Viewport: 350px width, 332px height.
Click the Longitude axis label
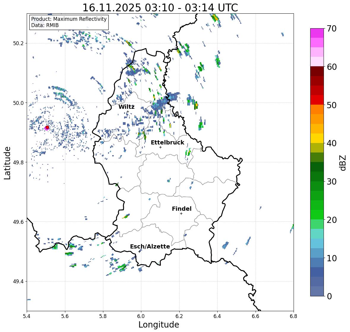pos(159,325)
